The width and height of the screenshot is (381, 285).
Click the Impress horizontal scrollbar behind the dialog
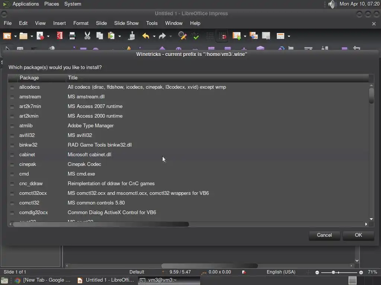(x=209, y=266)
